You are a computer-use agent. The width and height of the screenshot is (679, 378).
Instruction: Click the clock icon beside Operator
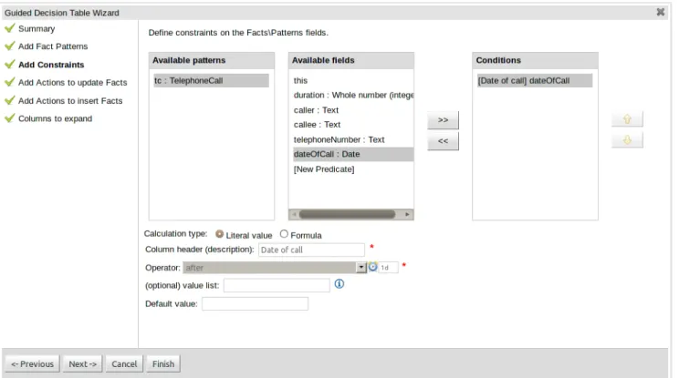click(373, 267)
